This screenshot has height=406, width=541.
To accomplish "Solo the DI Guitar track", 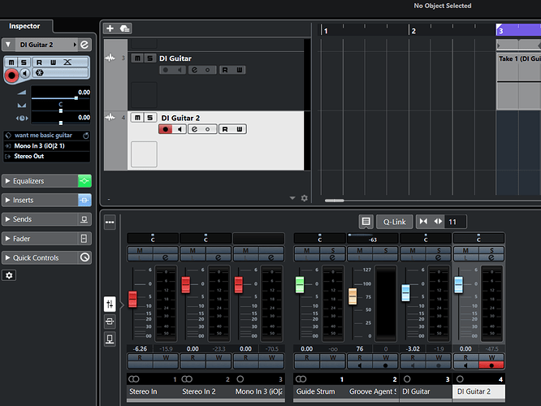I will (x=149, y=58).
